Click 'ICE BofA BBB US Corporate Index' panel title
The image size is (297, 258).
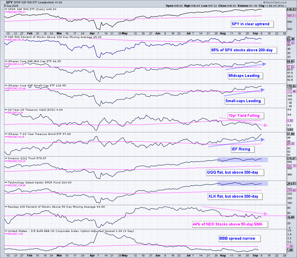[71, 231]
